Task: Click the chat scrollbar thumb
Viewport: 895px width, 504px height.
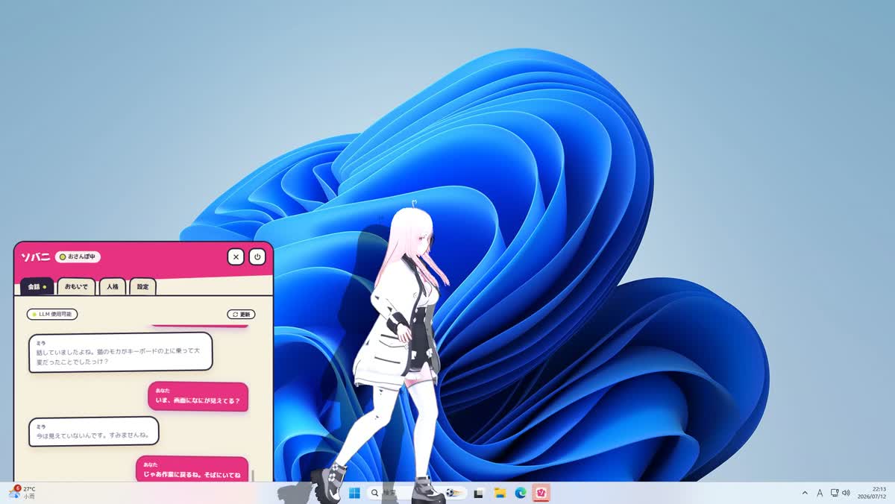Action: [253, 476]
